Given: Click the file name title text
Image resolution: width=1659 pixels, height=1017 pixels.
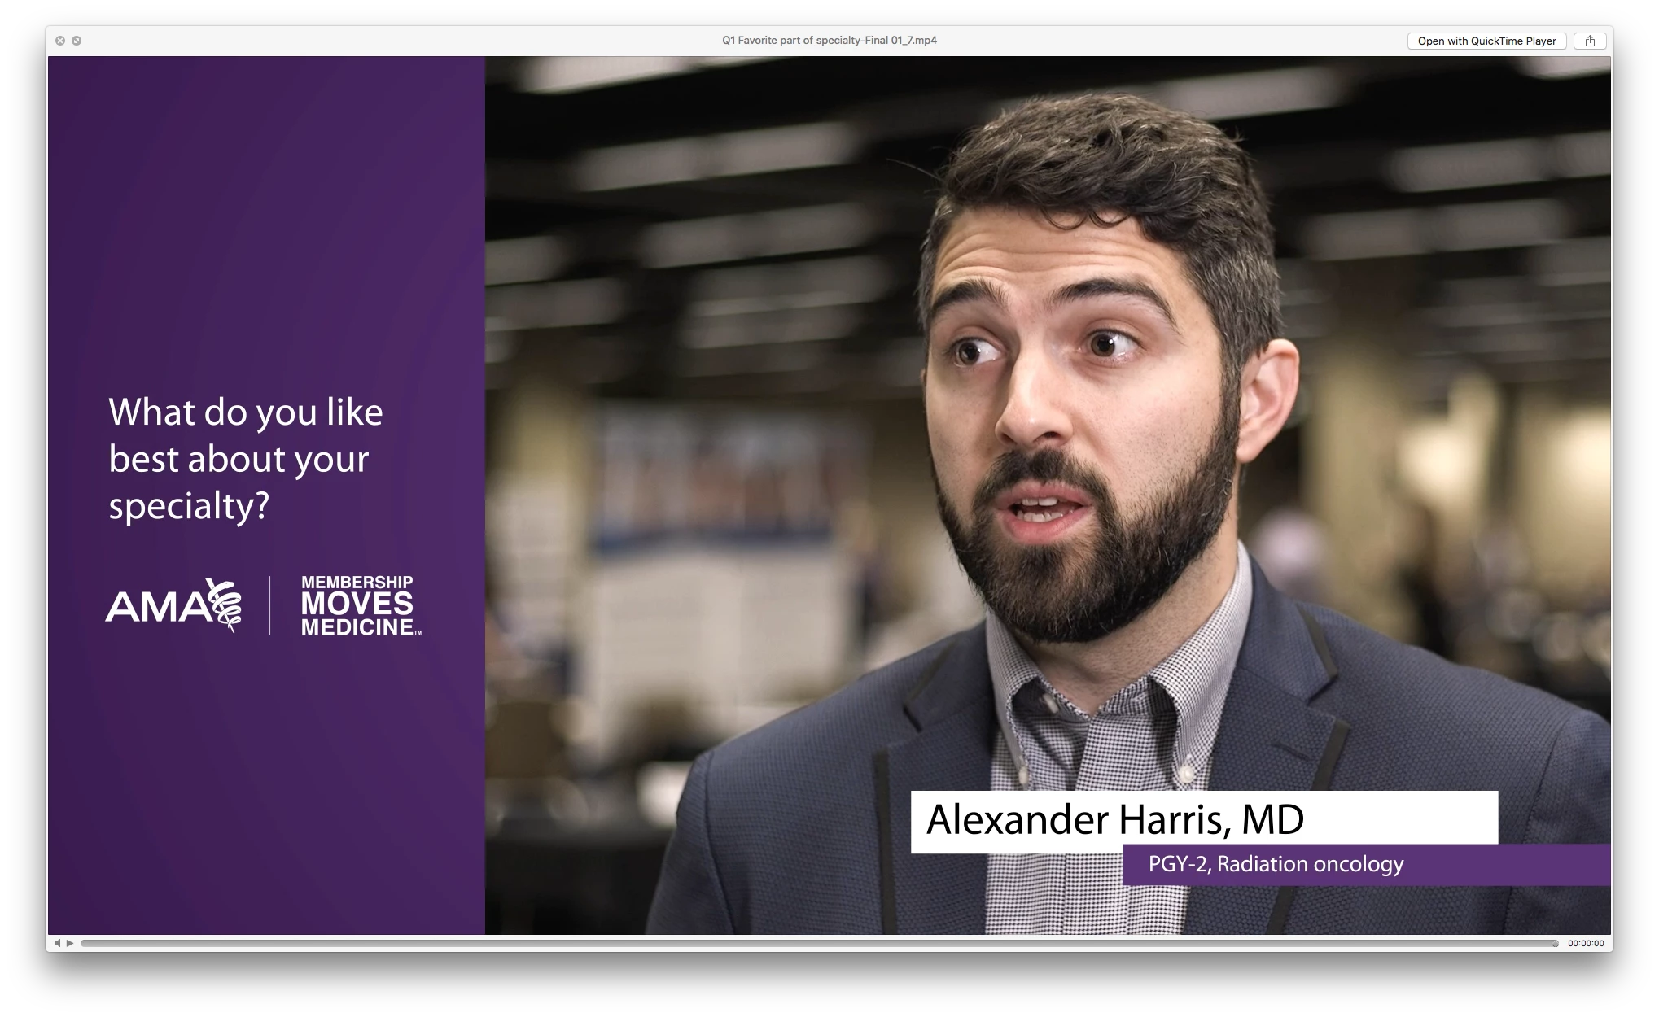Looking at the screenshot, I should click(829, 40).
